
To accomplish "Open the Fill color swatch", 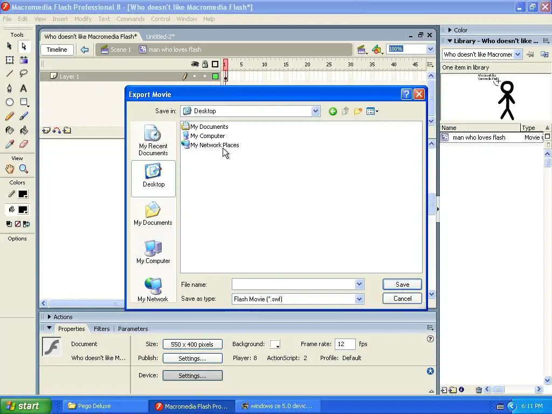I will coord(23,210).
